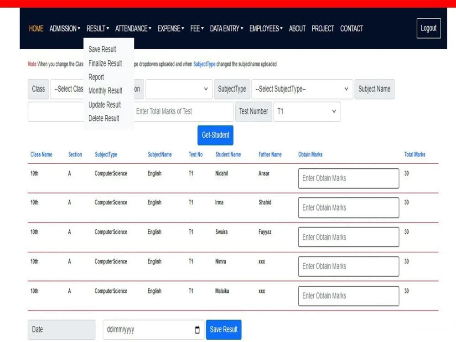Viewport: 456px width, 342px height.
Task: Expand the FEE dropdown menu
Action: pos(197,28)
